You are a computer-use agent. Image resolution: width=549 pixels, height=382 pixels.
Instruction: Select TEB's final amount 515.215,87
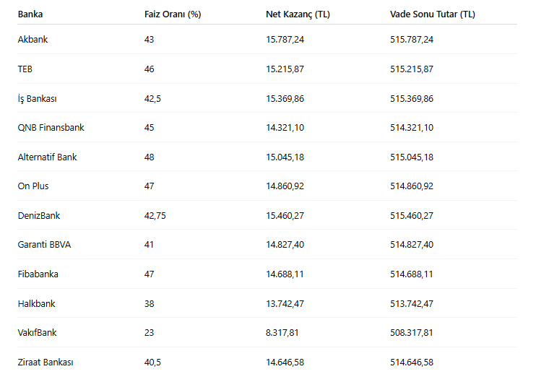[411, 69]
